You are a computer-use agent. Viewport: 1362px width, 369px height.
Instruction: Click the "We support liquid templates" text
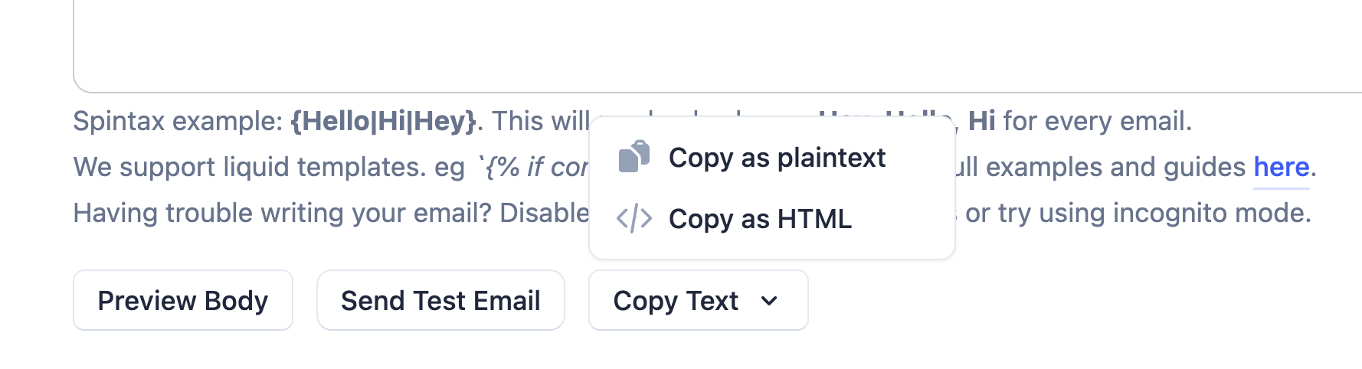248,167
